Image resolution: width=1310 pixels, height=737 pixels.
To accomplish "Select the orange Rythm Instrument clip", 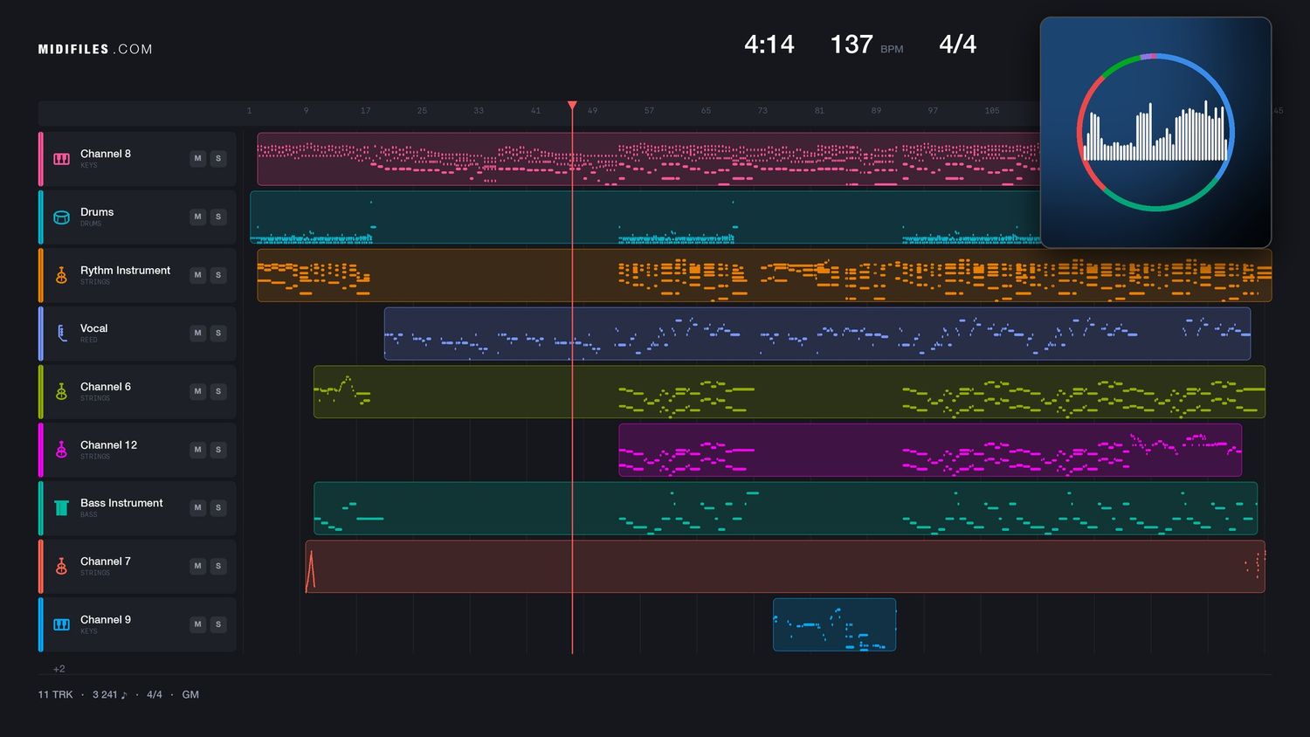I will pos(764,276).
